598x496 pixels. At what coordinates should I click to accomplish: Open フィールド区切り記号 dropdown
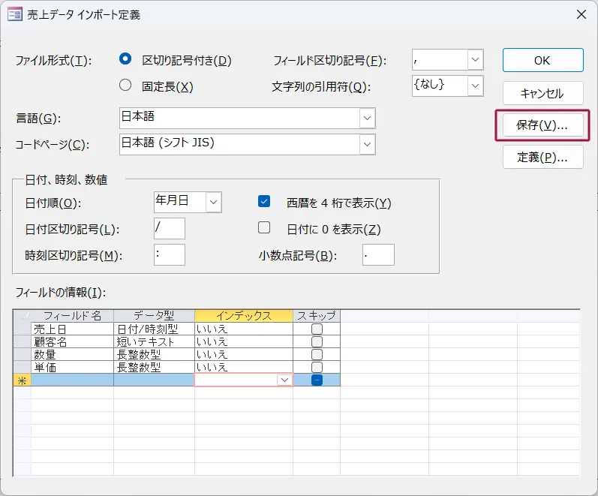click(475, 60)
